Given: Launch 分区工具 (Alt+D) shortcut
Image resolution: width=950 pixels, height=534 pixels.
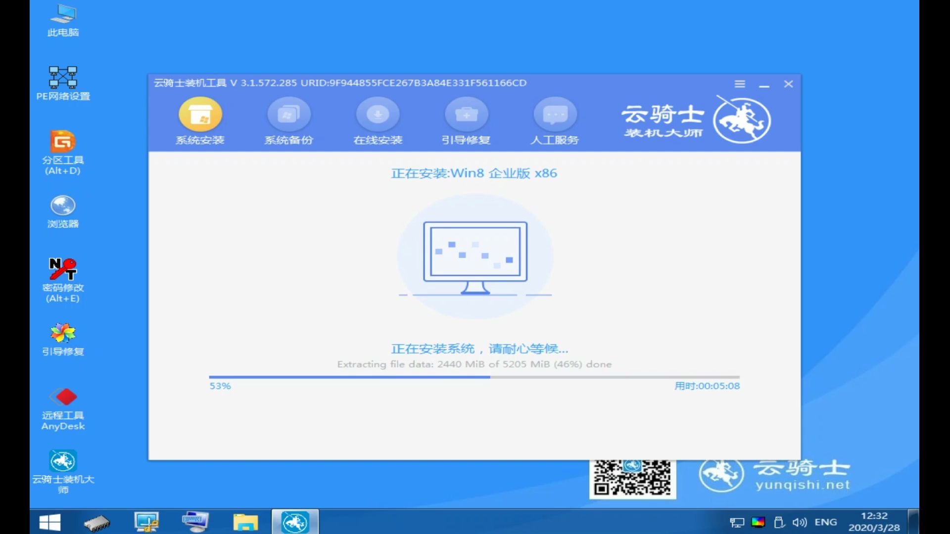Looking at the screenshot, I should [x=63, y=153].
